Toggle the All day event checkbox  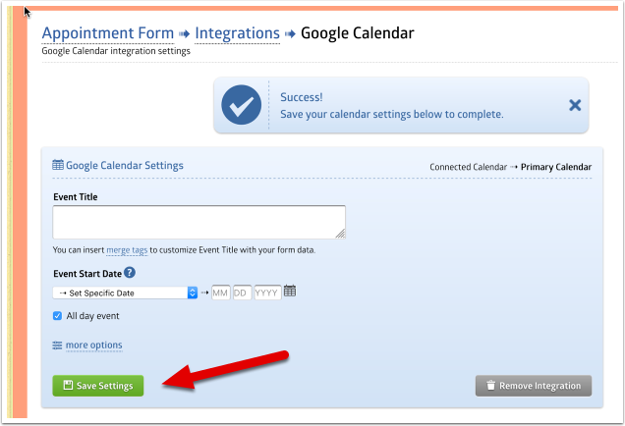click(58, 316)
